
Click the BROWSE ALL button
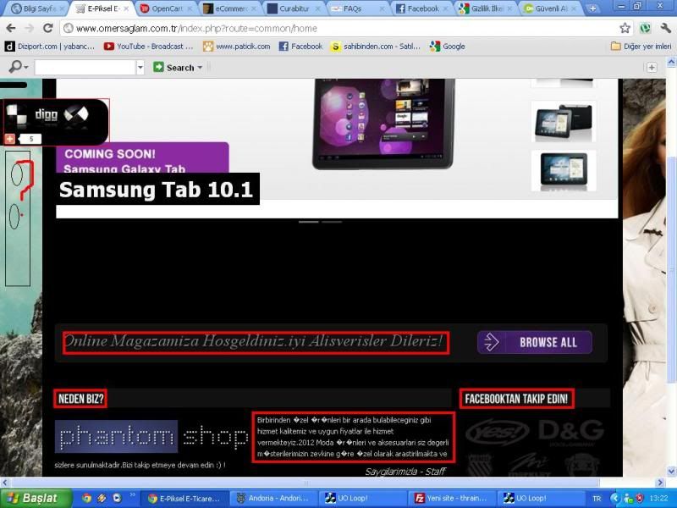point(535,342)
